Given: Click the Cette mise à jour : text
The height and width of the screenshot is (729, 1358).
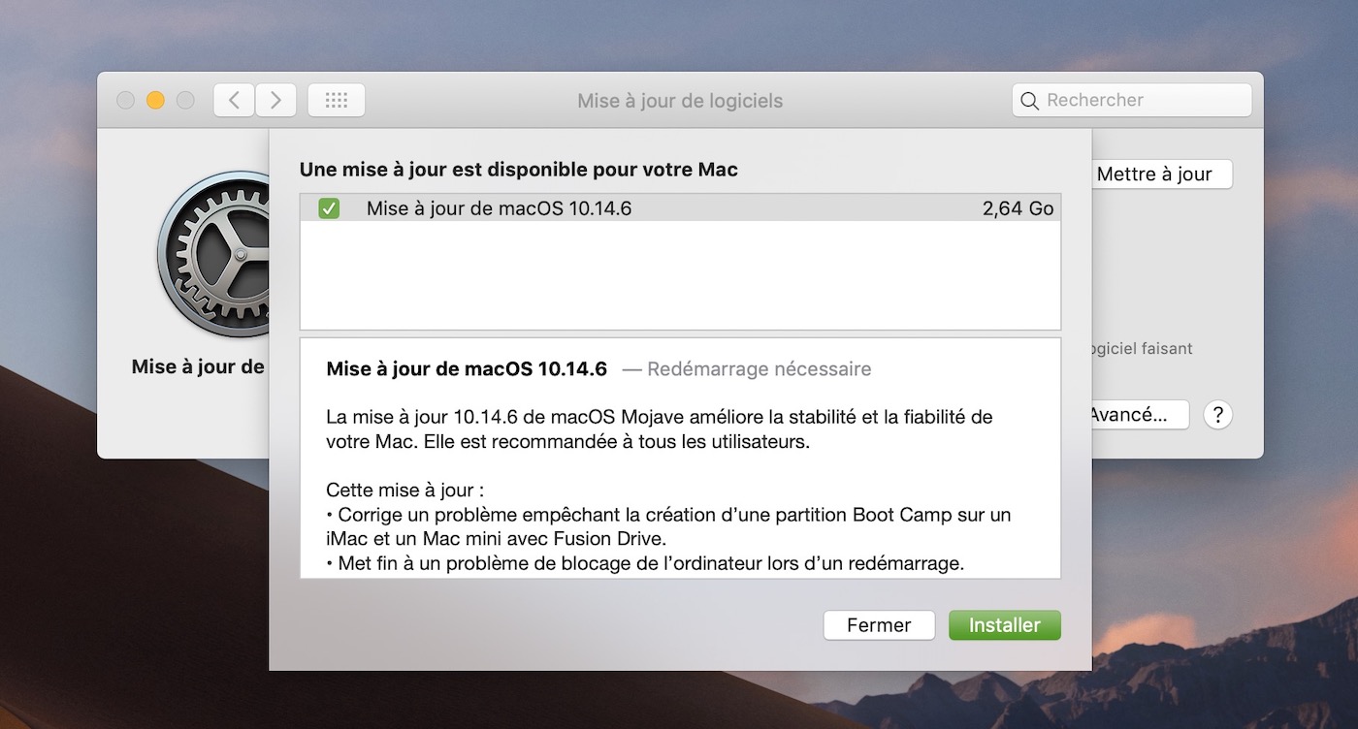Looking at the screenshot, I should pos(405,491).
